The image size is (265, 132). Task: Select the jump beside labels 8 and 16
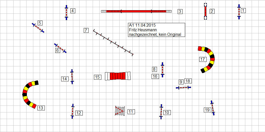pos(162,70)
